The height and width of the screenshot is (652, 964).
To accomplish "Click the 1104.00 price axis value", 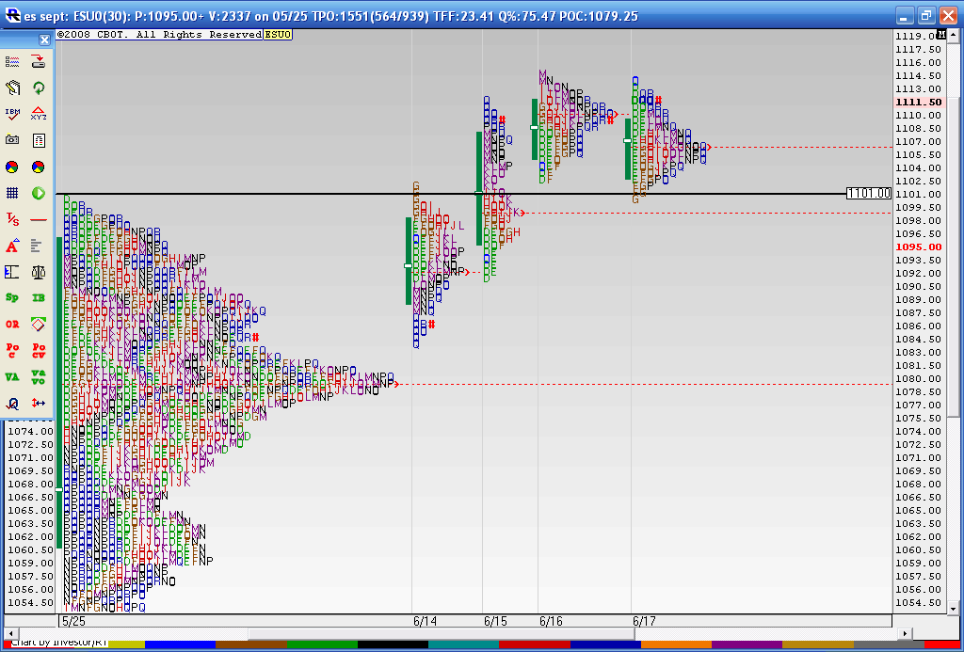I will (x=919, y=167).
